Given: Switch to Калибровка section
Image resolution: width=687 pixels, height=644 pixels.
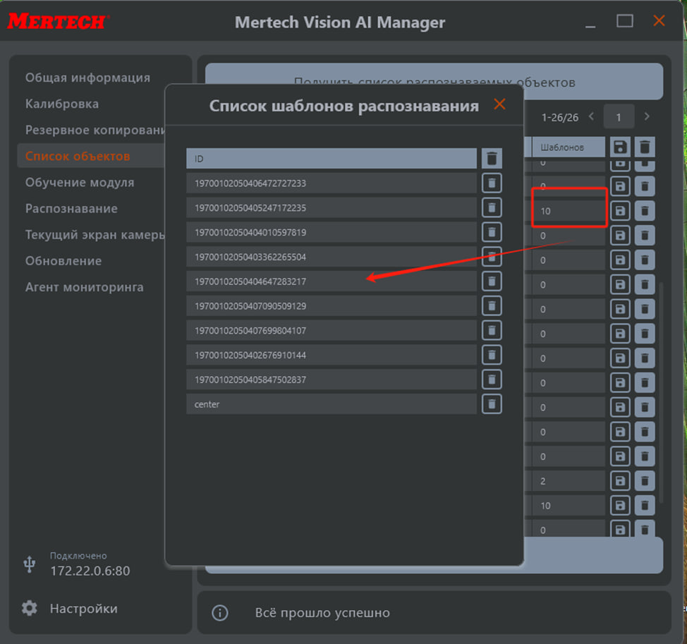Looking at the screenshot, I should (62, 104).
